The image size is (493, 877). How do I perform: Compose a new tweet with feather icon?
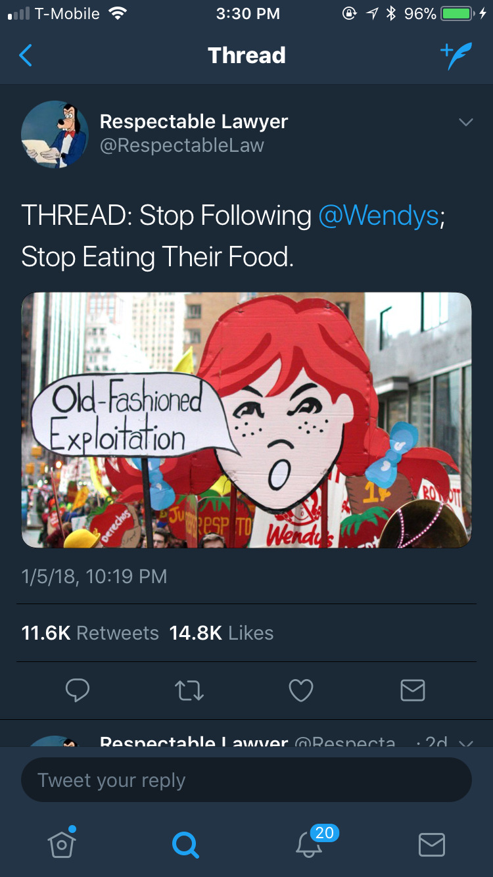(x=456, y=56)
